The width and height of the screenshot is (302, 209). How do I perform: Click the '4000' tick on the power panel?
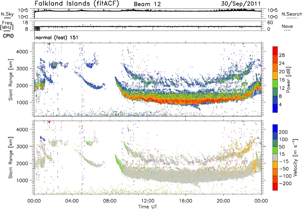point(22,52)
